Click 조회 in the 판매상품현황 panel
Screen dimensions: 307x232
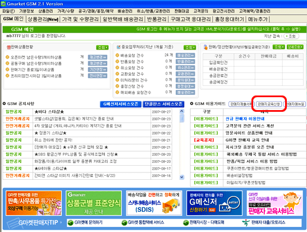click(x=102, y=47)
